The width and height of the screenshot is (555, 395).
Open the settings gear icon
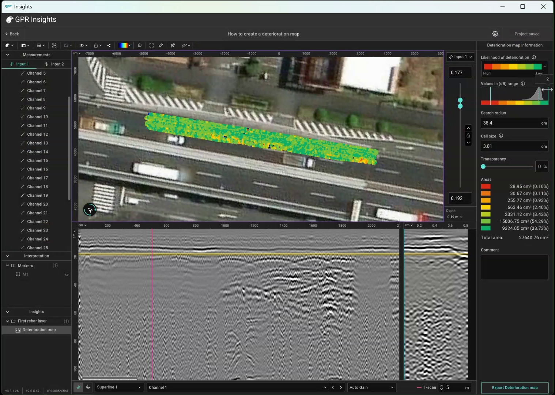pyautogui.click(x=495, y=34)
